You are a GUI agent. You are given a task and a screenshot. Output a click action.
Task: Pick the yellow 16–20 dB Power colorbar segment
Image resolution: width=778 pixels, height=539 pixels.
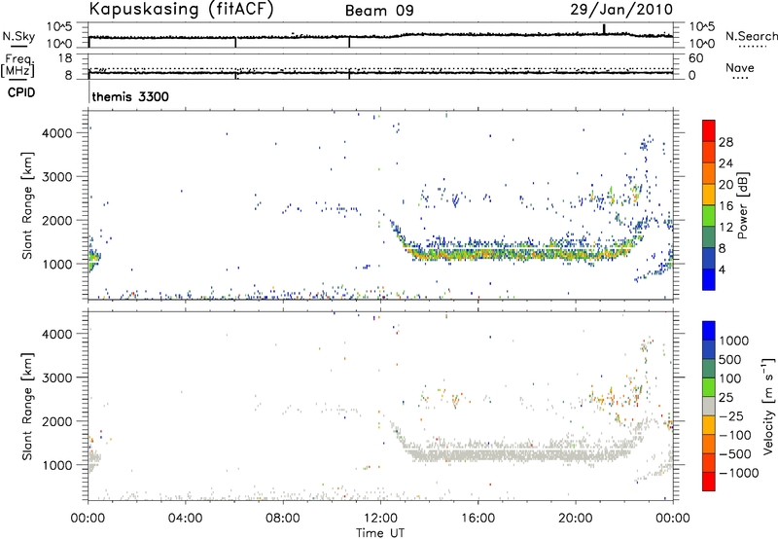(x=709, y=195)
